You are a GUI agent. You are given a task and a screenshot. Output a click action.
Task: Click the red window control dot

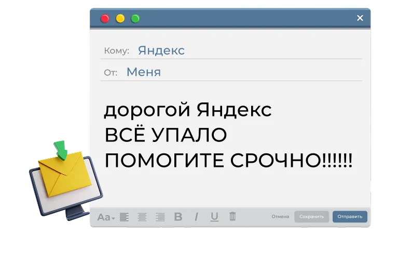coord(105,19)
